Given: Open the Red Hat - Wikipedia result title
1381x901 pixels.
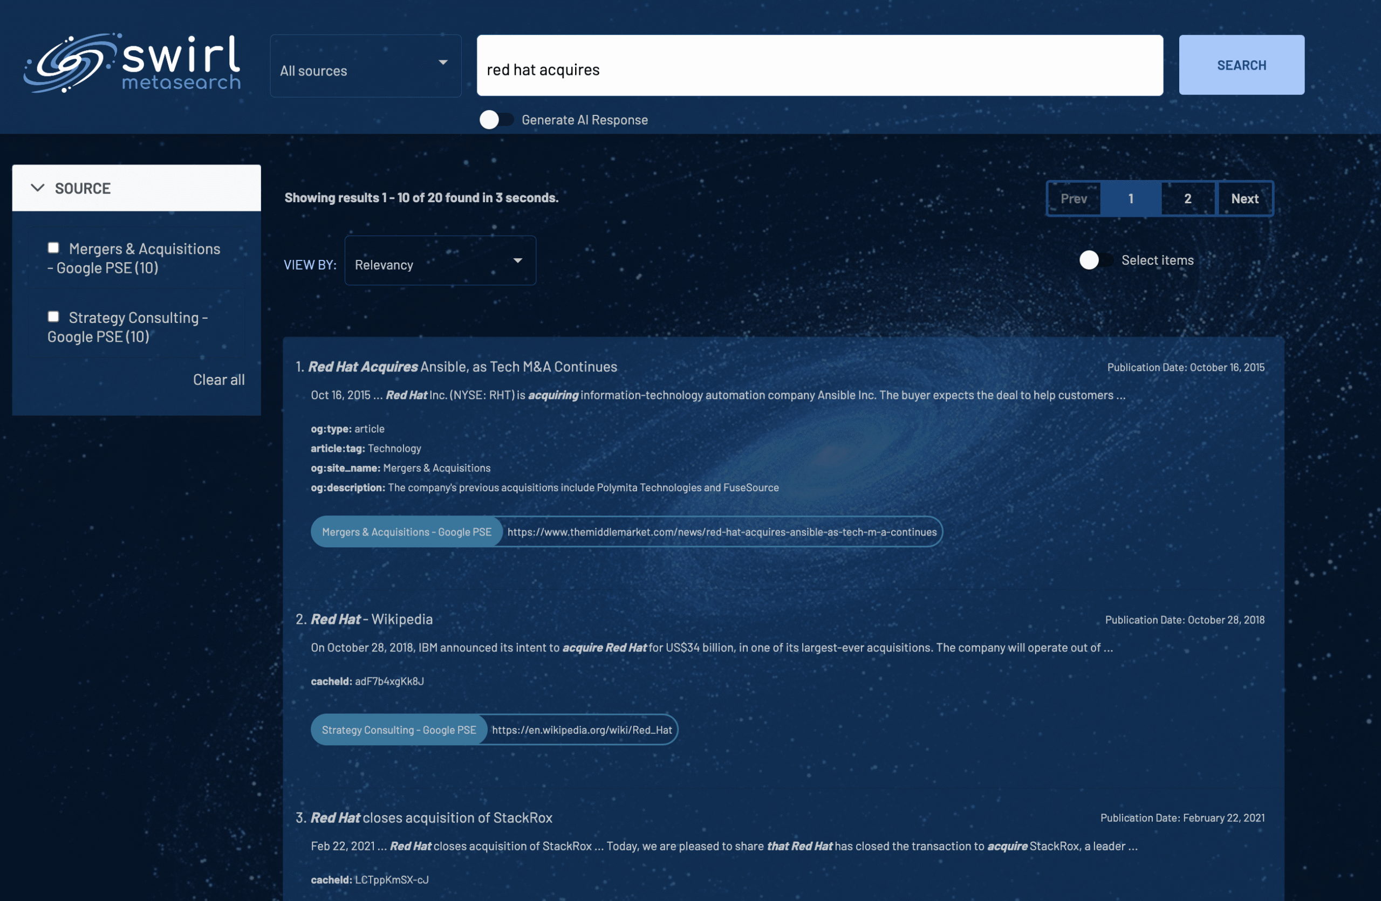Looking at the screenshot, I should click(371, 619).
